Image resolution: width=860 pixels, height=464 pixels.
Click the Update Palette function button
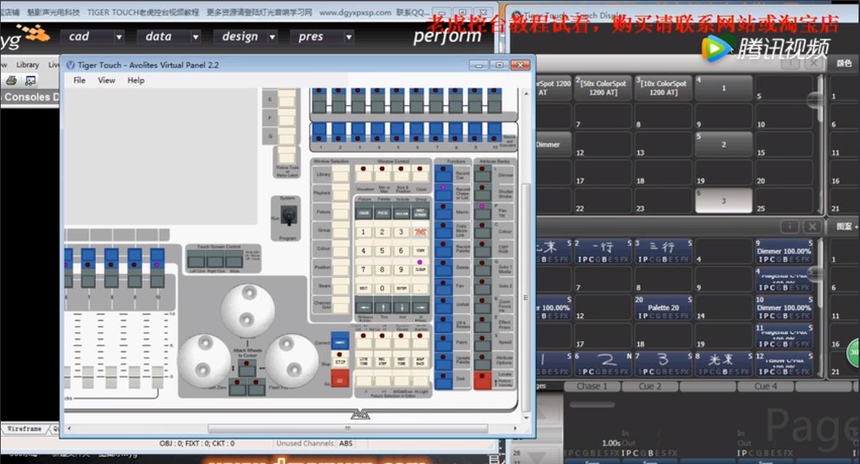pos(443,361)
